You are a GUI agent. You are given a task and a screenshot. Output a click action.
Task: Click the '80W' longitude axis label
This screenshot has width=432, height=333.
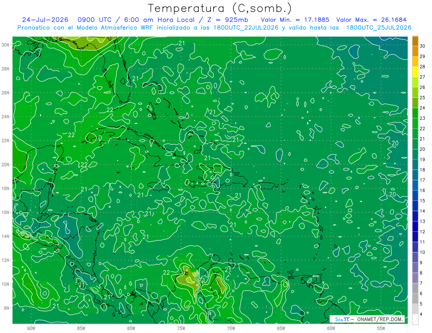point(131,328)
